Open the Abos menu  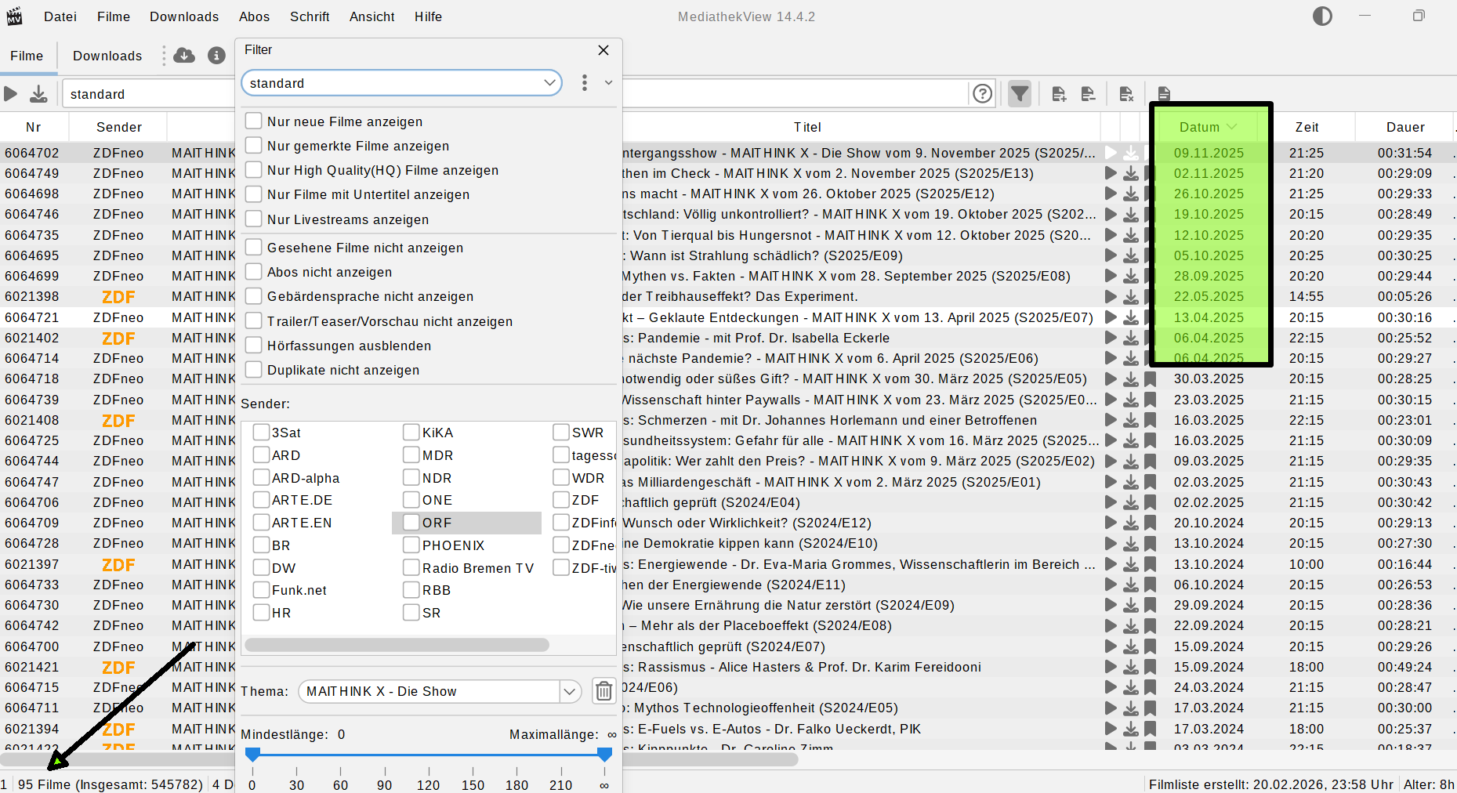(254, 16)
